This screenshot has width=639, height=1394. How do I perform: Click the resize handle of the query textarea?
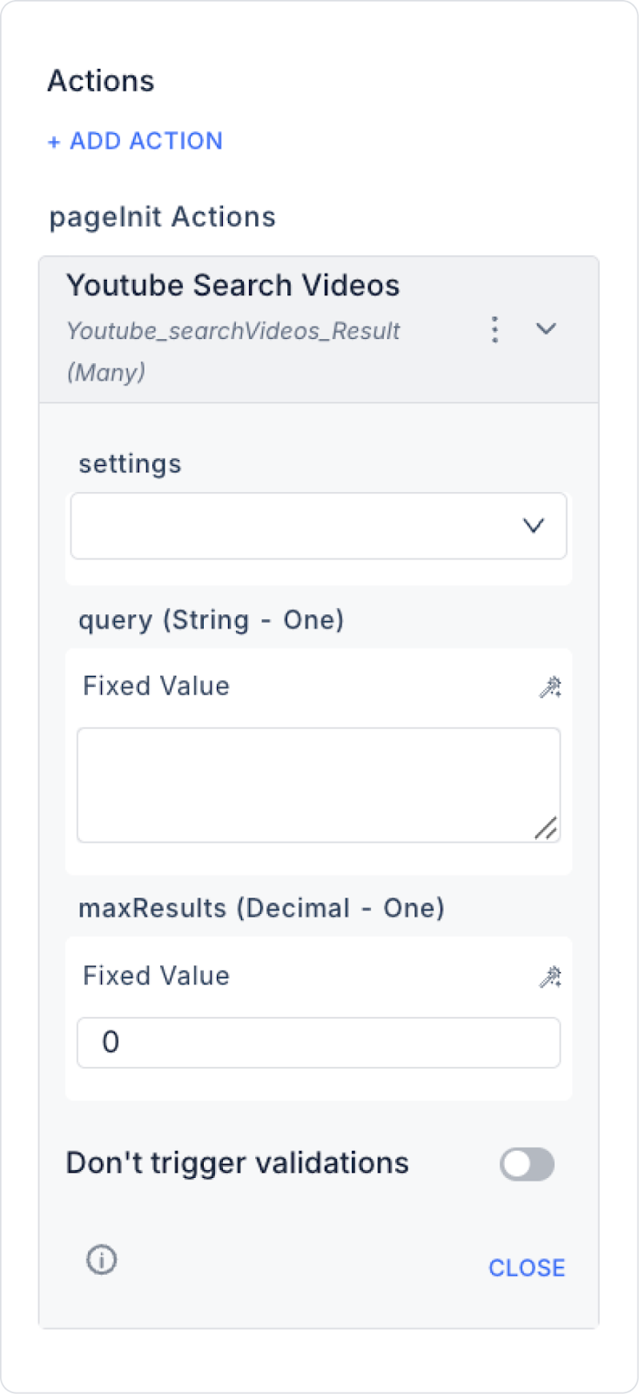pyautogui.click(x=546, y=829)
